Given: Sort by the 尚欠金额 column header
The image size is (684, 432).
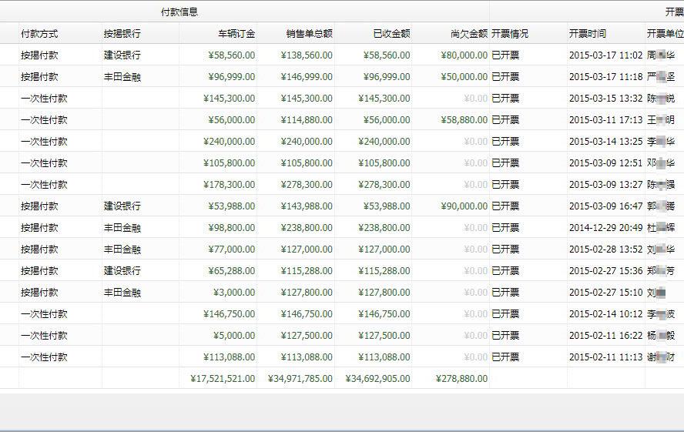Looking at the screenshot, I should click(x=468, y=34).
